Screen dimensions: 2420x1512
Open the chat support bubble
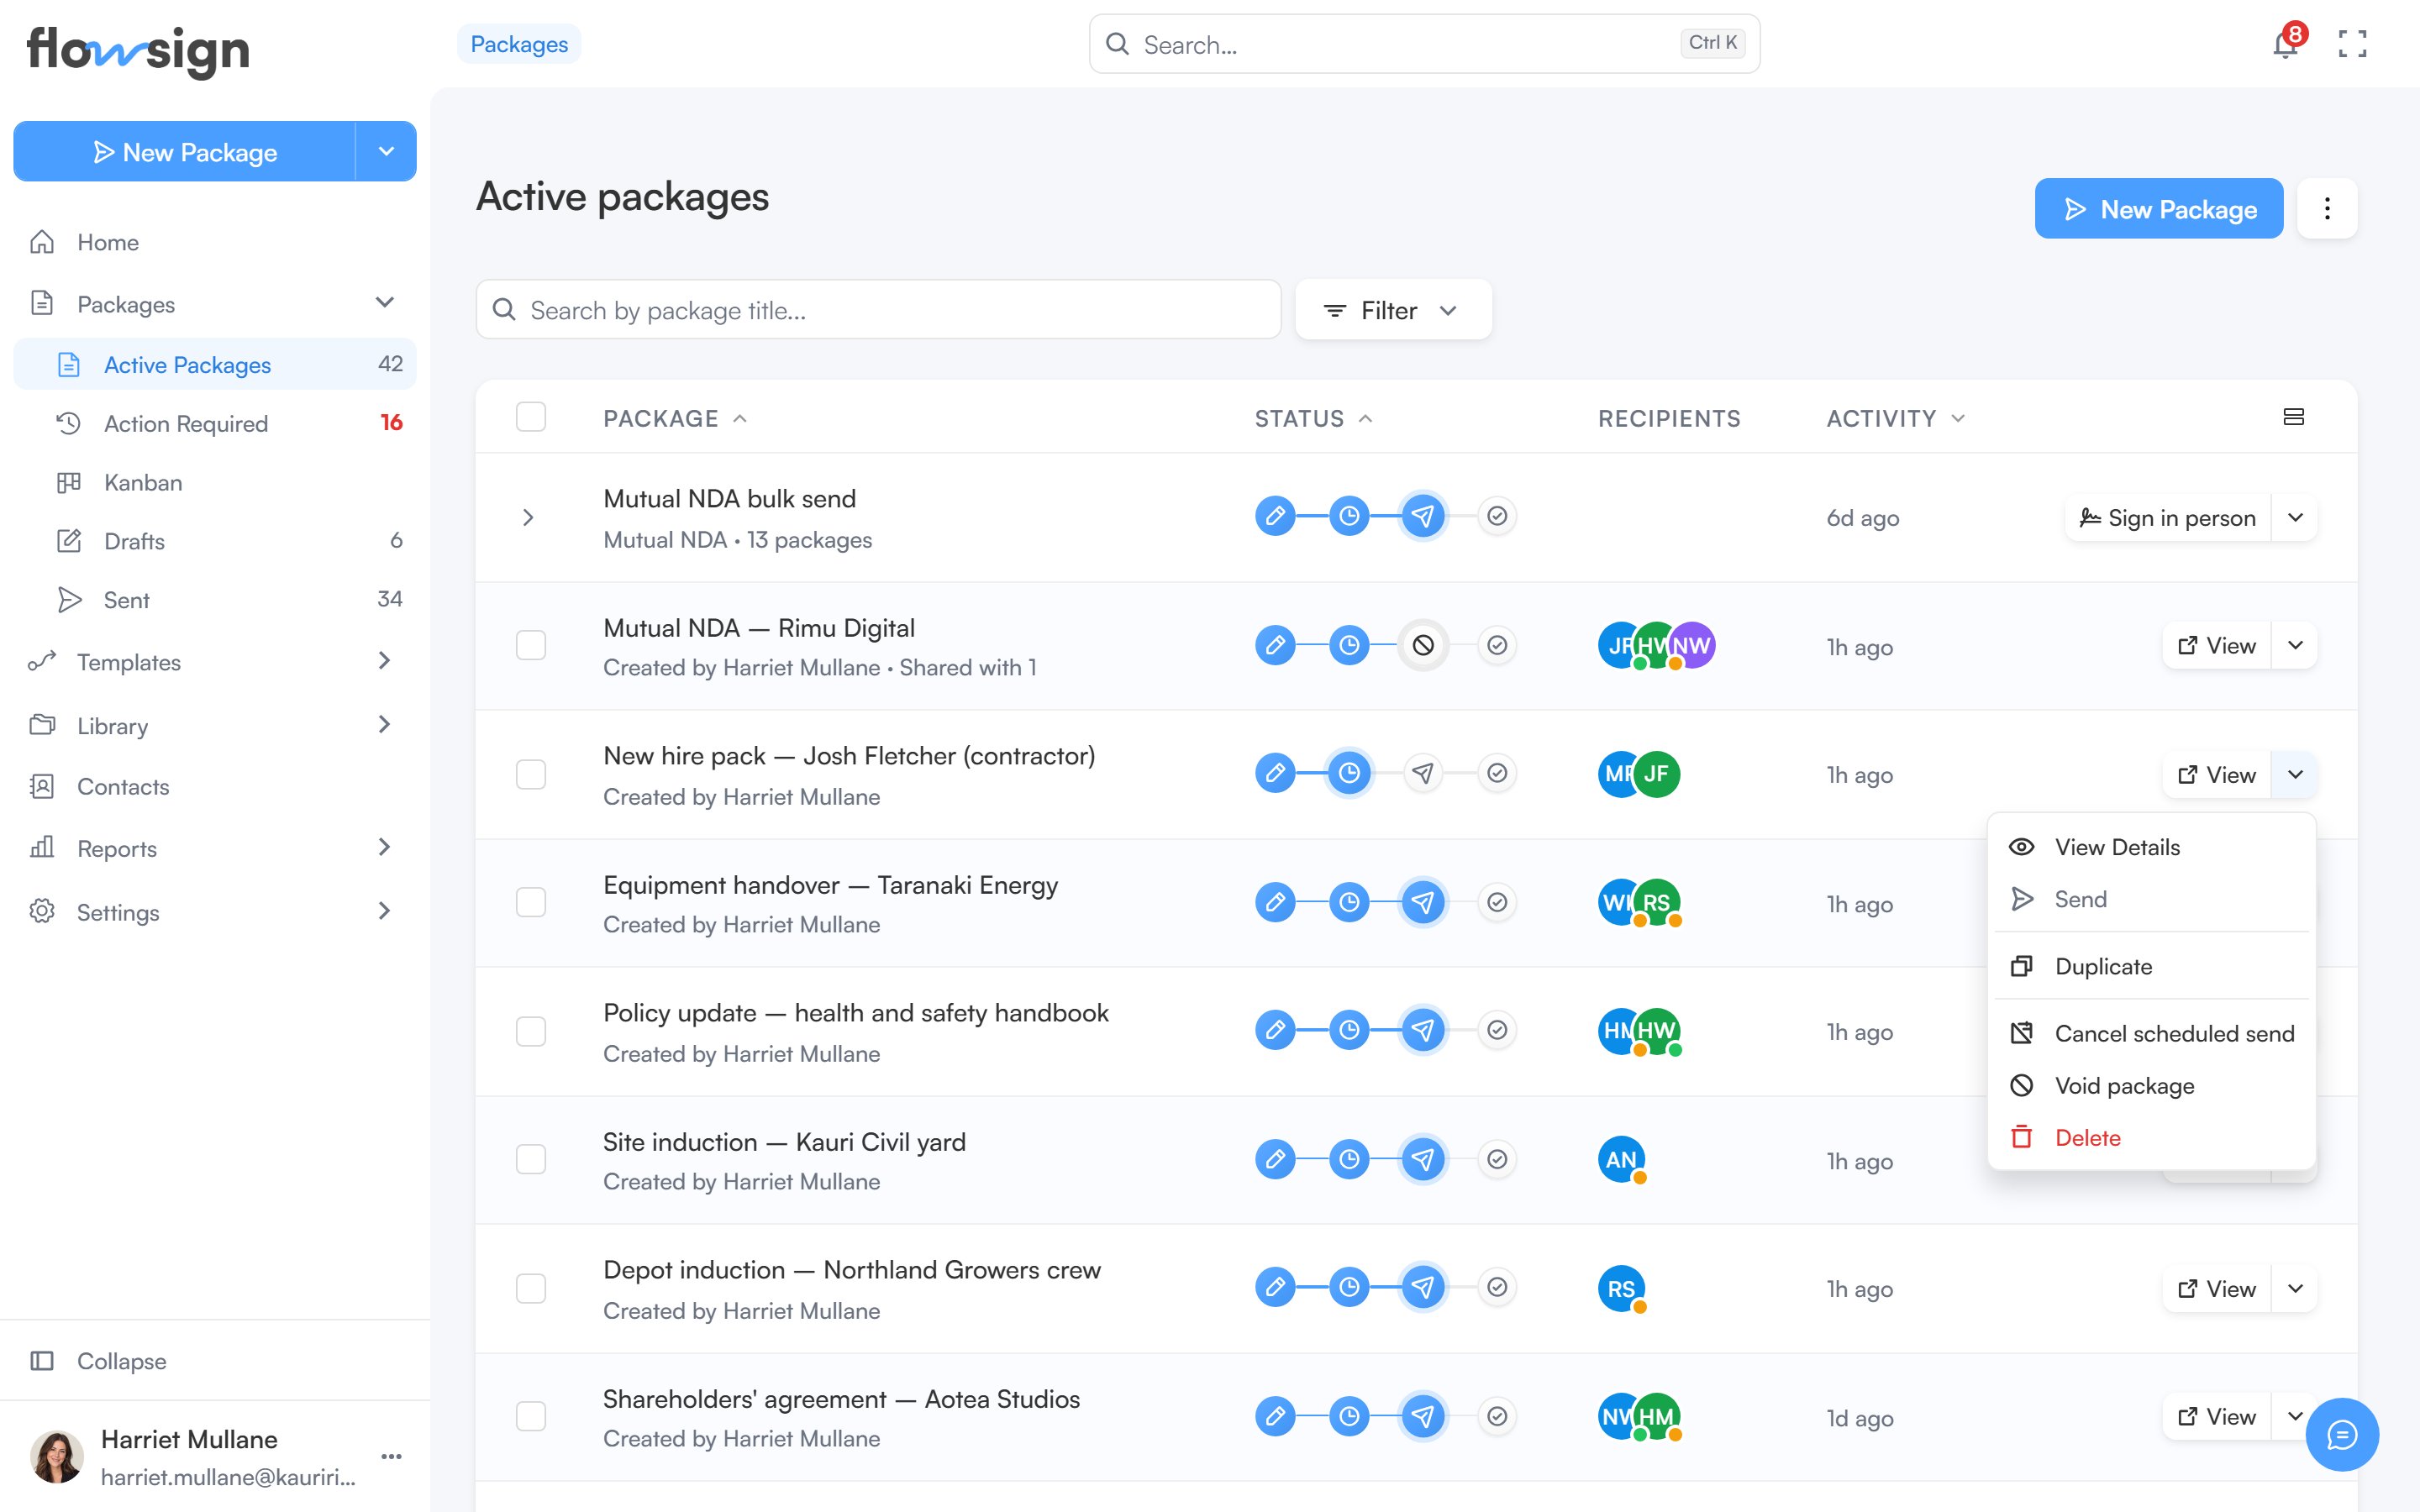point(2342,1434)
